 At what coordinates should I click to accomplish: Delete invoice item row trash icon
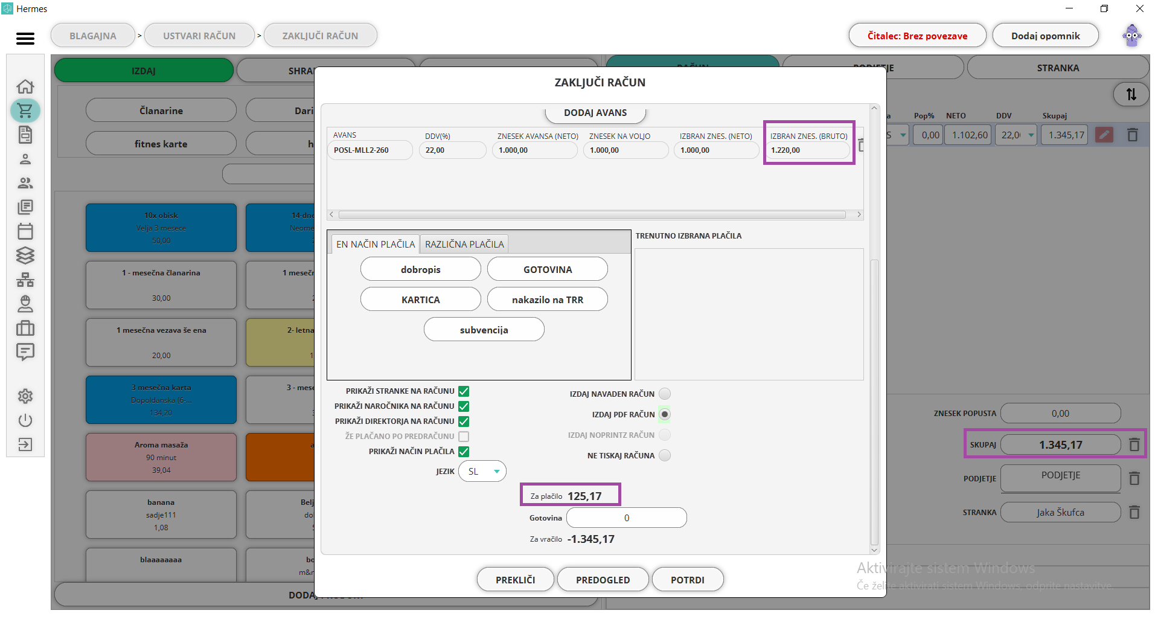pos(1133,135)
